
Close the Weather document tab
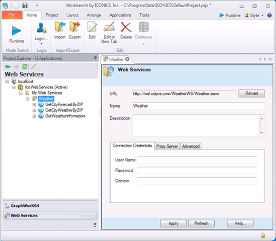point(127,59)
